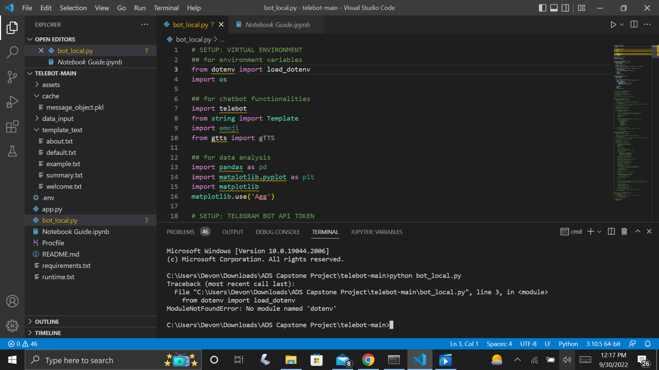Expand the assets folder
The width and height of the screenshot is (659, 370).
point(51,84)
